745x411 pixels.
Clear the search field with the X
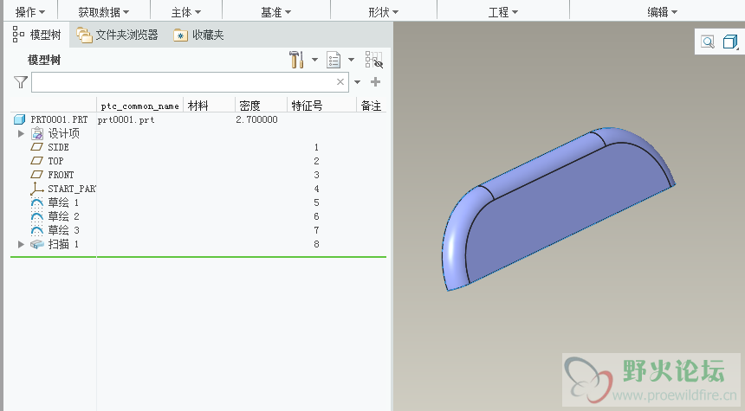[x=340, y=82]
